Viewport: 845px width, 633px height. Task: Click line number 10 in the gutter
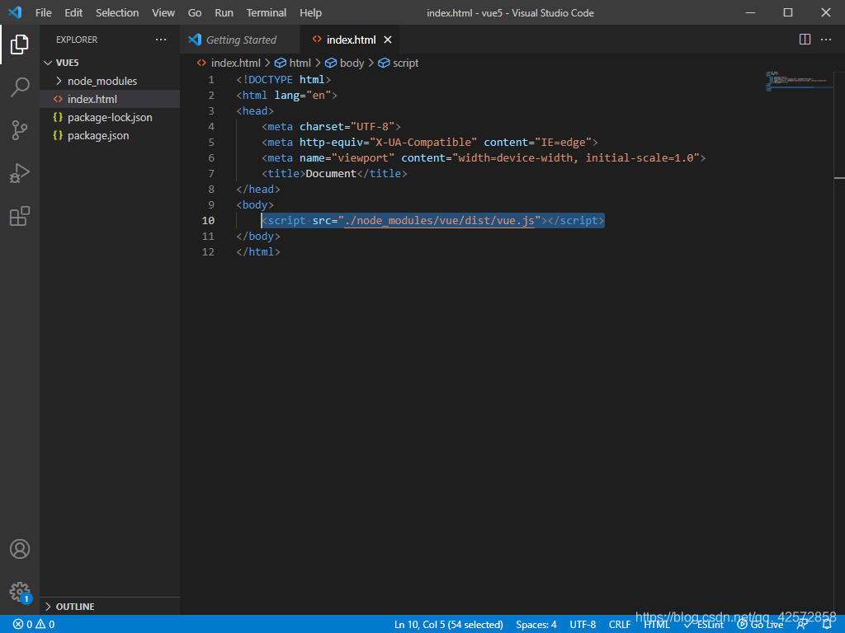pos(208,221)
